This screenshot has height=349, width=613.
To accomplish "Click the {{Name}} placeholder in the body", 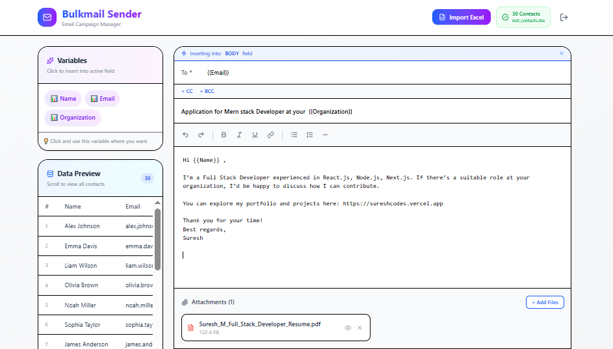I will click(x=206, y=160).
